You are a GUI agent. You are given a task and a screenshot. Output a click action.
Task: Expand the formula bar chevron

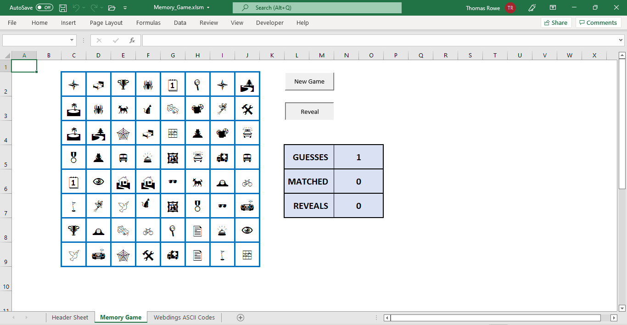[621, 40]
